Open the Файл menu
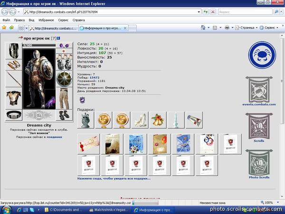Screen dimensions: 285x214 coord(6,20)
